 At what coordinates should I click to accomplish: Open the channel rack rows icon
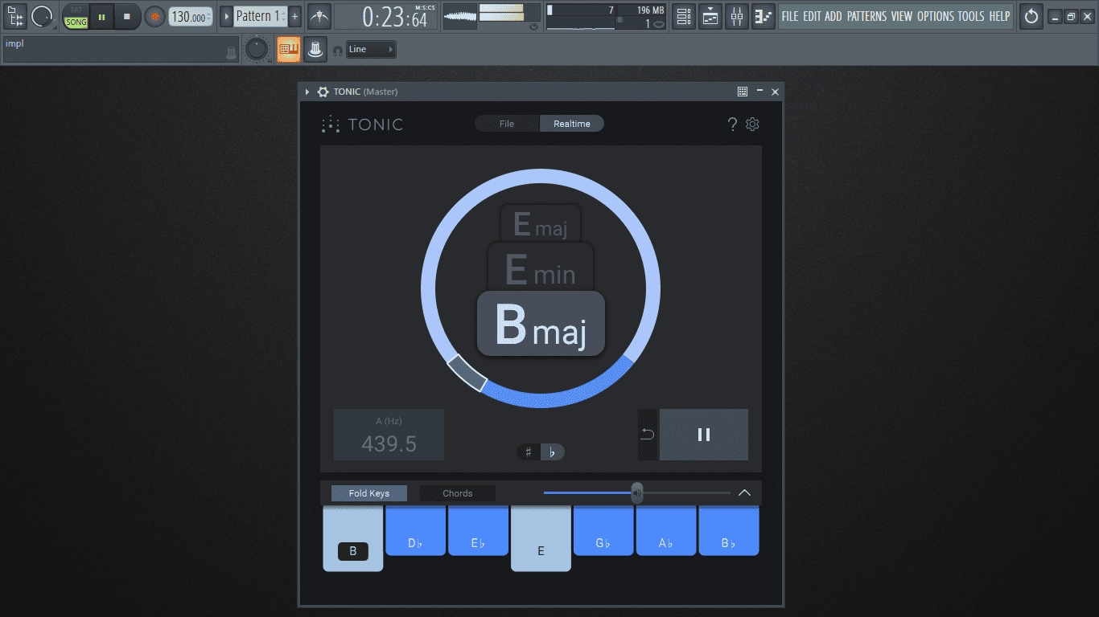[684, 16]
